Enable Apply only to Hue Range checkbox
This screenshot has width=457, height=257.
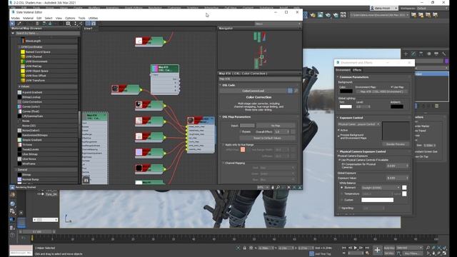(224, 145)
